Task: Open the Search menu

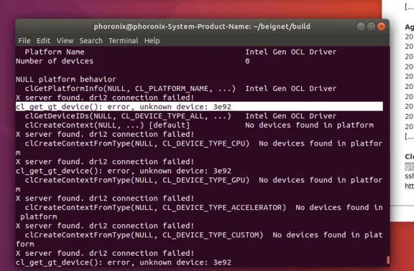Action: tap(91, 41)
